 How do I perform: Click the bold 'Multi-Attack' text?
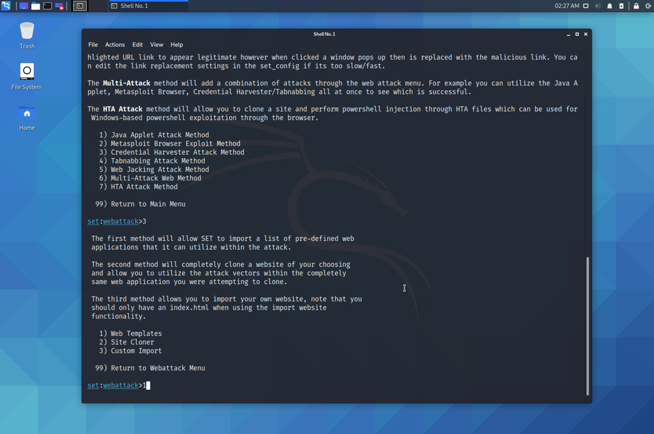pos(126,83)
